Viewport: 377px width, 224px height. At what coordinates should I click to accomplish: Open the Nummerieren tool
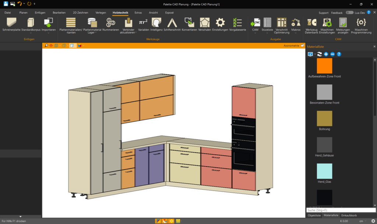(x=110, y=23)
